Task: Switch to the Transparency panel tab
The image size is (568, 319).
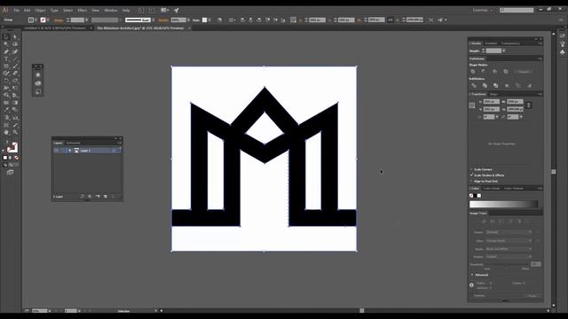Action: [x=510, y=43]
